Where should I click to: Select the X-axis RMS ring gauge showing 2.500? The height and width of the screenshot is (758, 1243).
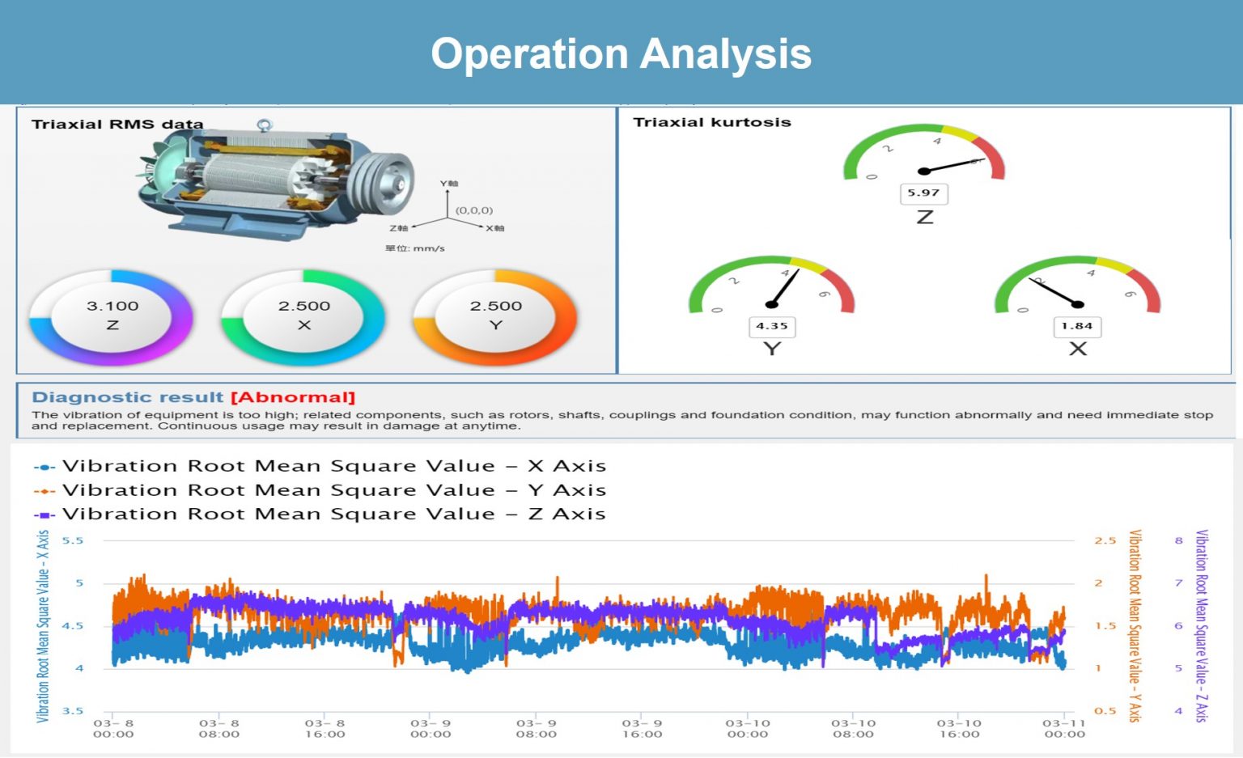(x=305, y=317)
